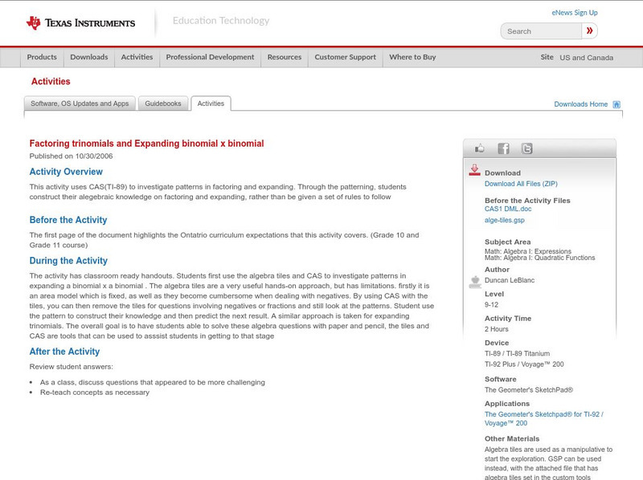Screen dimensions: 643x480
Task: Switch to Software, OS Updates and Apps tab
Action: (80, 104)
